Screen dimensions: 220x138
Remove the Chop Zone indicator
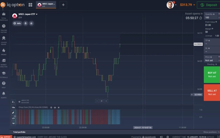point(59,107)
